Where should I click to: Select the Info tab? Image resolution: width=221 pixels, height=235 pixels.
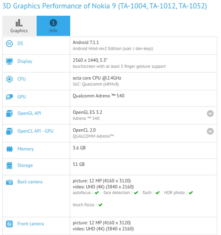tap(53, 26)
